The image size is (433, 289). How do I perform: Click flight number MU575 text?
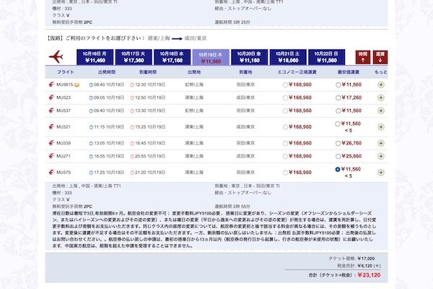click(64, 172)
